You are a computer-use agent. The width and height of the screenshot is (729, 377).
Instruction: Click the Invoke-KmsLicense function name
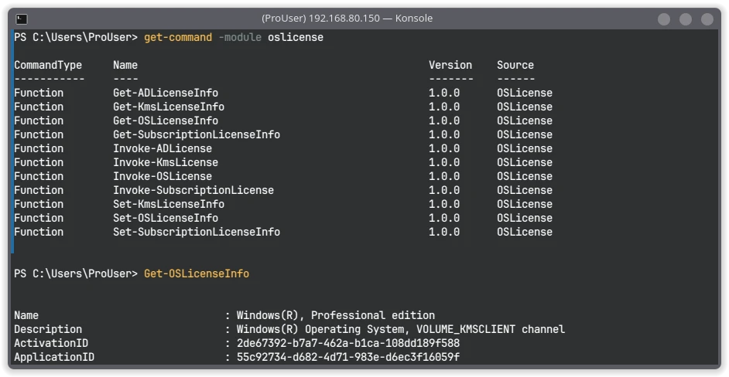166,162
